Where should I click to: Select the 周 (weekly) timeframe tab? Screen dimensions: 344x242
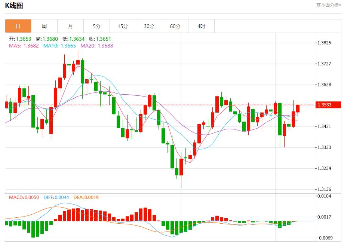44,26
